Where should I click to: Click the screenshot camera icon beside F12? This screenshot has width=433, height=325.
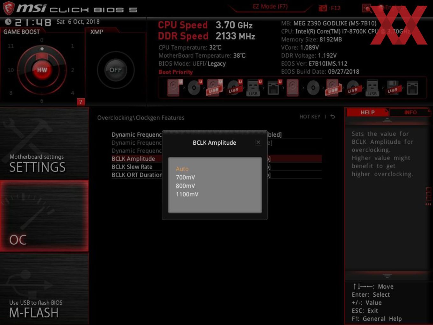(x=323, y=8)
